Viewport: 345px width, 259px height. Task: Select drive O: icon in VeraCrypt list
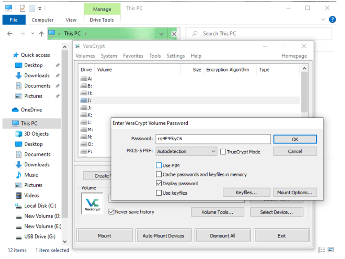tap(84, 144)
